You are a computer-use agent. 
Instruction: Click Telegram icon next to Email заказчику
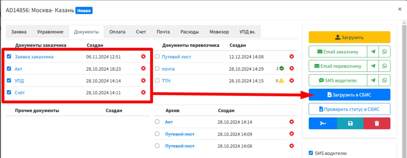click(x=373, y=52)
